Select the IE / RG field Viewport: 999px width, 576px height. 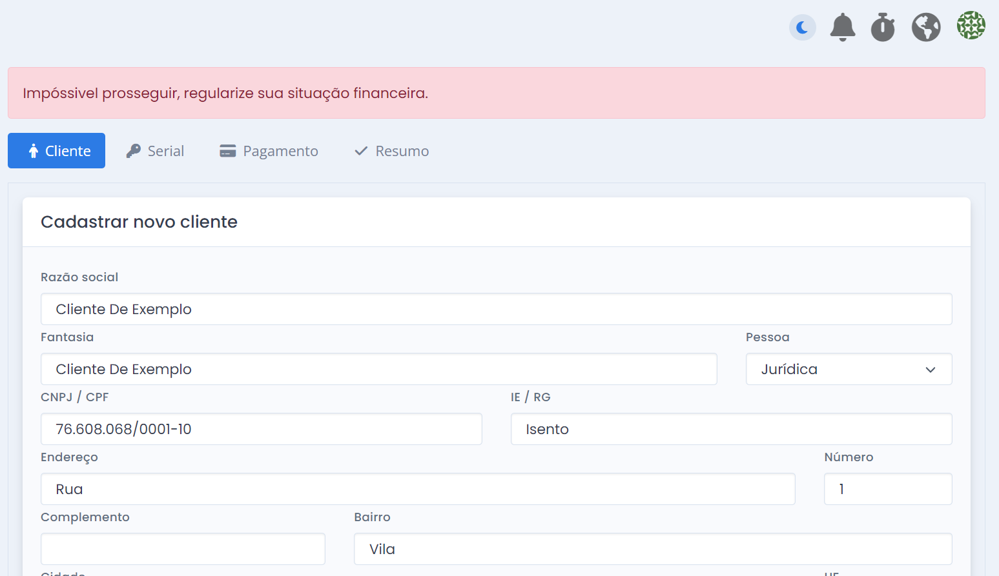click(x=731, y=429)
